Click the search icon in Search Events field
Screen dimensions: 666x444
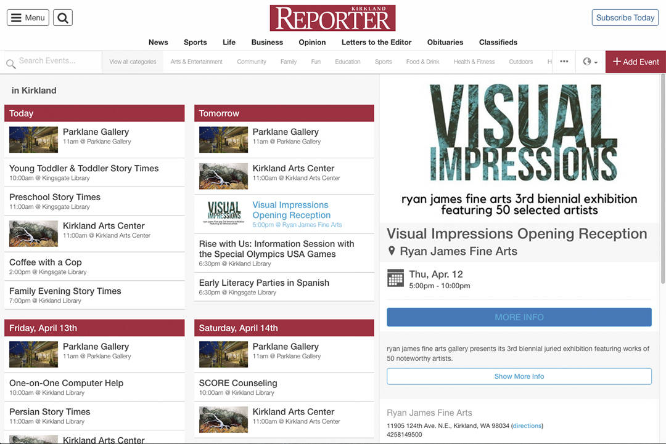tap(11, 63)
